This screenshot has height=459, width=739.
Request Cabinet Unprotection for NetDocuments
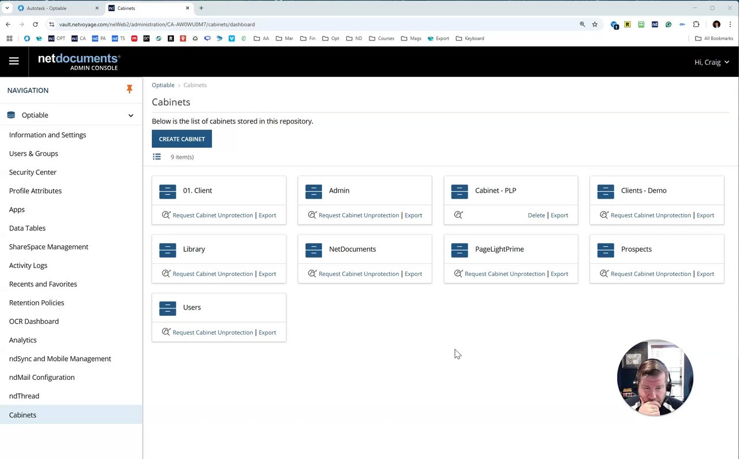(x=359, y=274)
